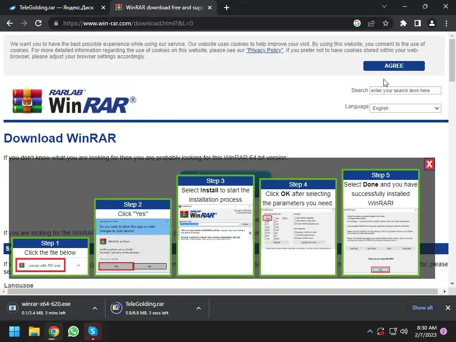Image resolution: width=456 pixels, height=342 pixels.
Task: Bookmark this page with the star
Action: click(386, 23)
